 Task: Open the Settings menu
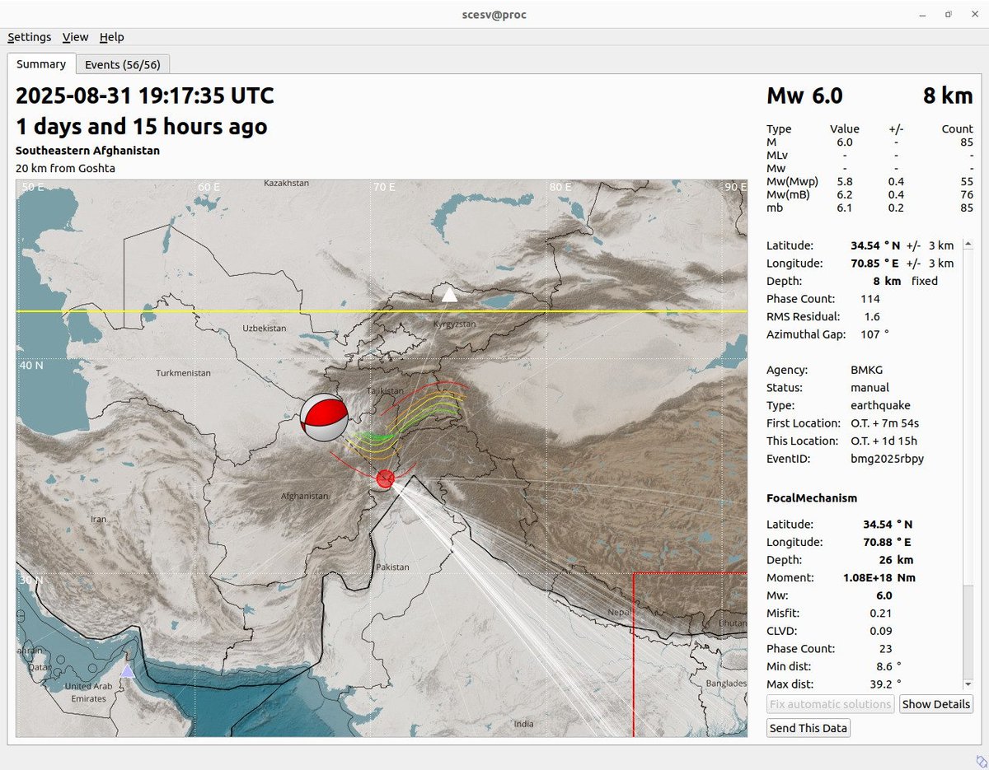click(29, 37)
